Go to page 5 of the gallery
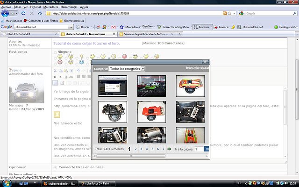Viewport: 299px width, 187px height. pyautogui.click(x=152, y=149)
